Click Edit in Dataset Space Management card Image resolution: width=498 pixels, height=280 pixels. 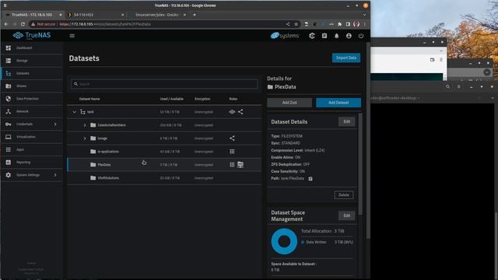click(x=346, y=215)
